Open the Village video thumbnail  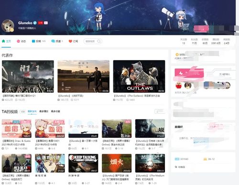(150, 129)
